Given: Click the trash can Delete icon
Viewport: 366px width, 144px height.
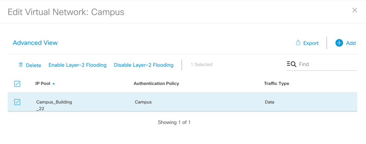Looking at the screenshot, I should (21, 65).
